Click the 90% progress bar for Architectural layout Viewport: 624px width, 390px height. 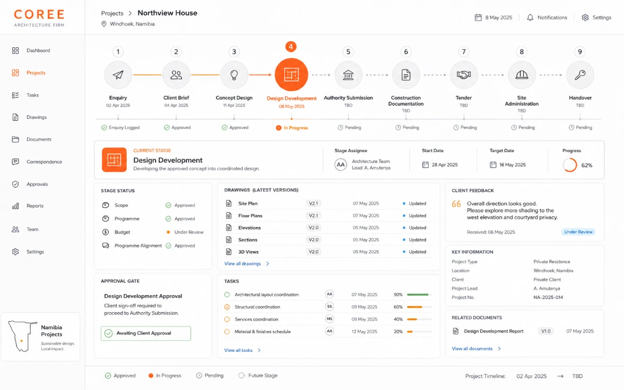pos(419,295)
